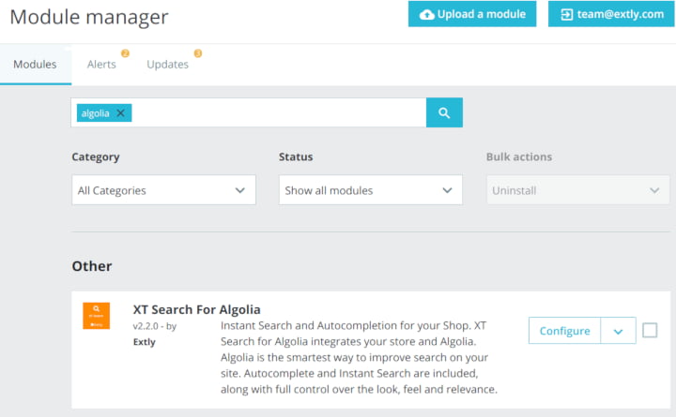
Task: Tick the XT Search For Algolia checkbox
Action: [650, 331]
